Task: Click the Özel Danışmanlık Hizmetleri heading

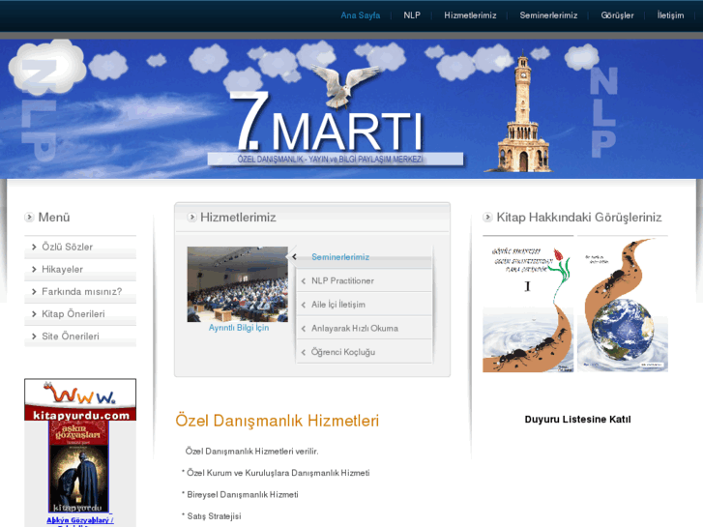Action: tap(278, 421)
